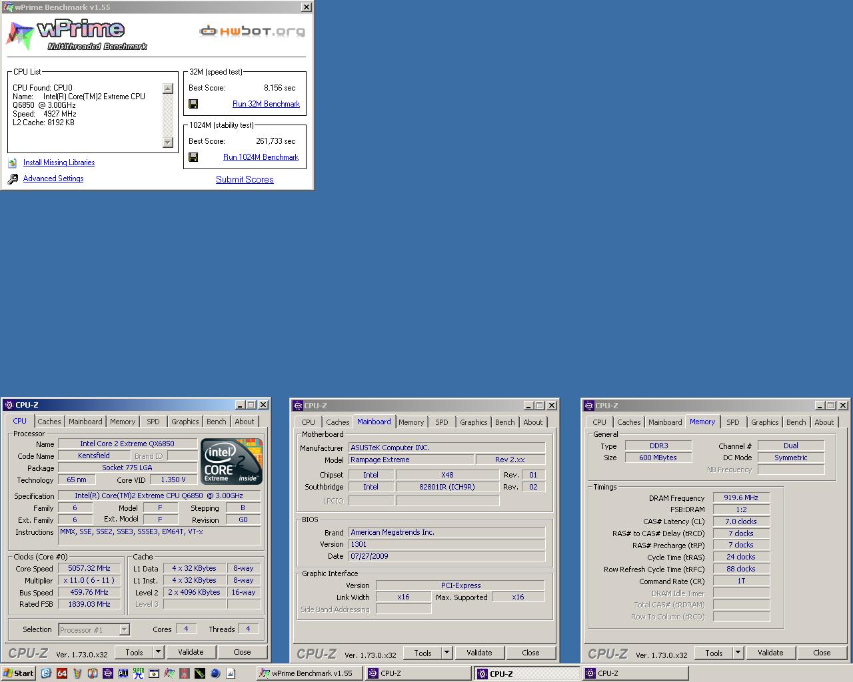Open Mainboard tab in CPU-Z Processor window
Viewport: 853px width, 682px height.
[x=85, y=422]
